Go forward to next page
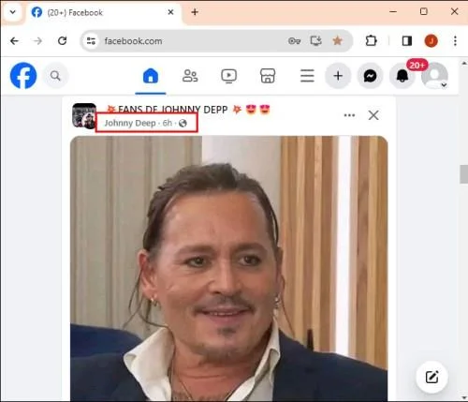Screen dimensions: 468x402 click(x=37, y=41)
